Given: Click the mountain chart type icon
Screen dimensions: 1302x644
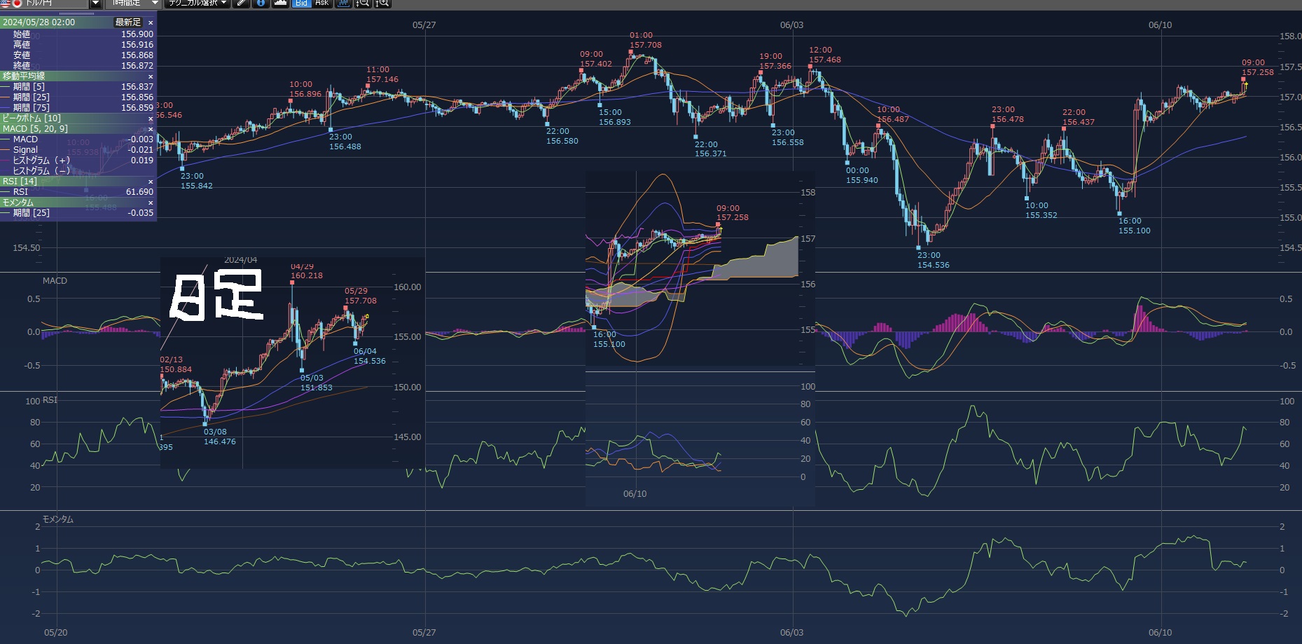Looking at the screenshot, I should point(280,3).
